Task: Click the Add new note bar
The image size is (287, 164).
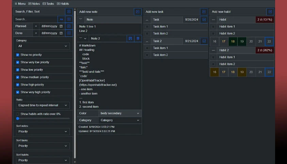Action: pyautogui.click(x=106, y=12)
